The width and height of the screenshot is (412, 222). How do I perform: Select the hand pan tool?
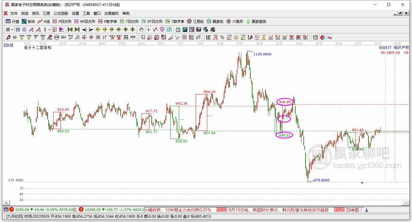pos(141,29)
